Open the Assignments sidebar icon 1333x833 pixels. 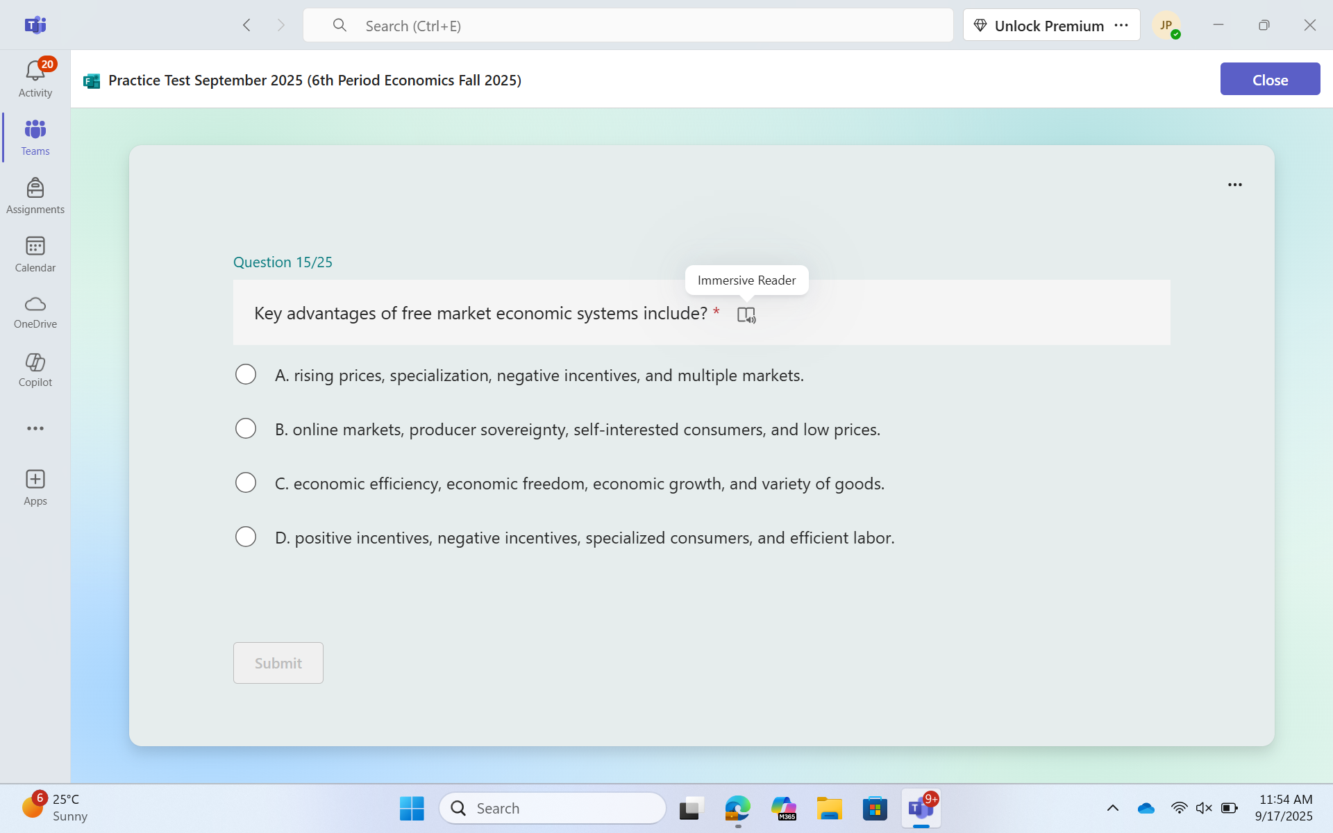click(35, 195)
